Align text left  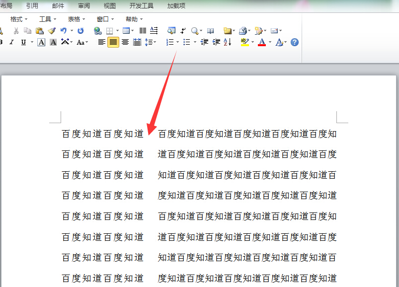[x=102, y=42]
